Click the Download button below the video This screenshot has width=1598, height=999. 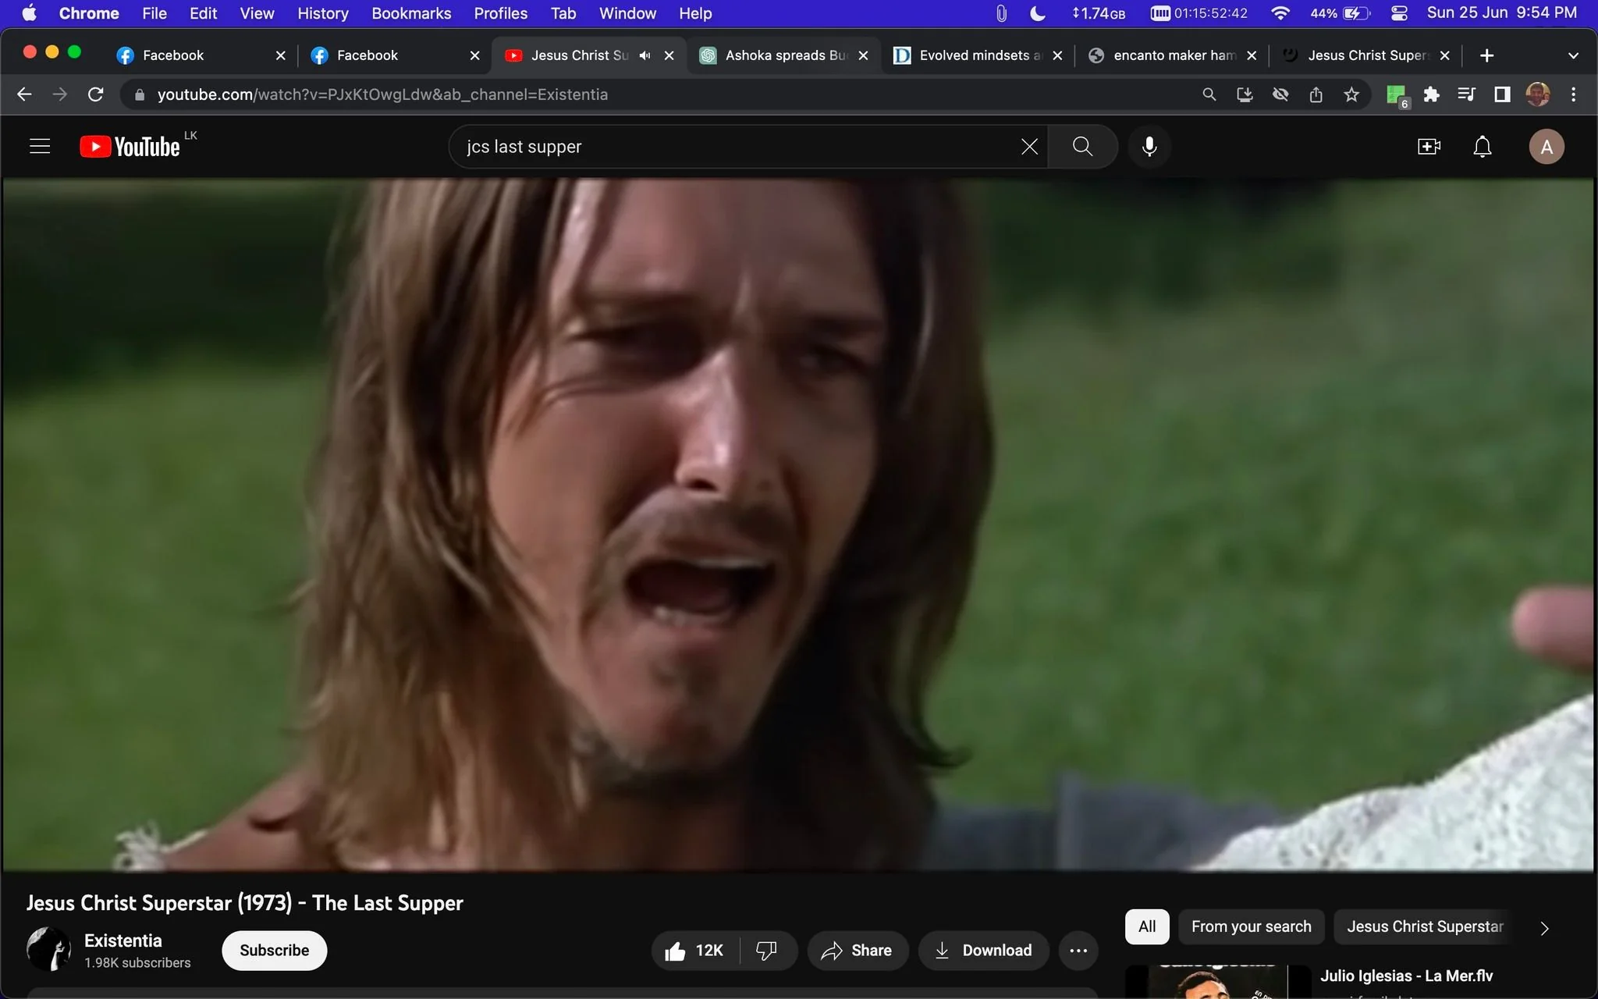coord(983,950)
